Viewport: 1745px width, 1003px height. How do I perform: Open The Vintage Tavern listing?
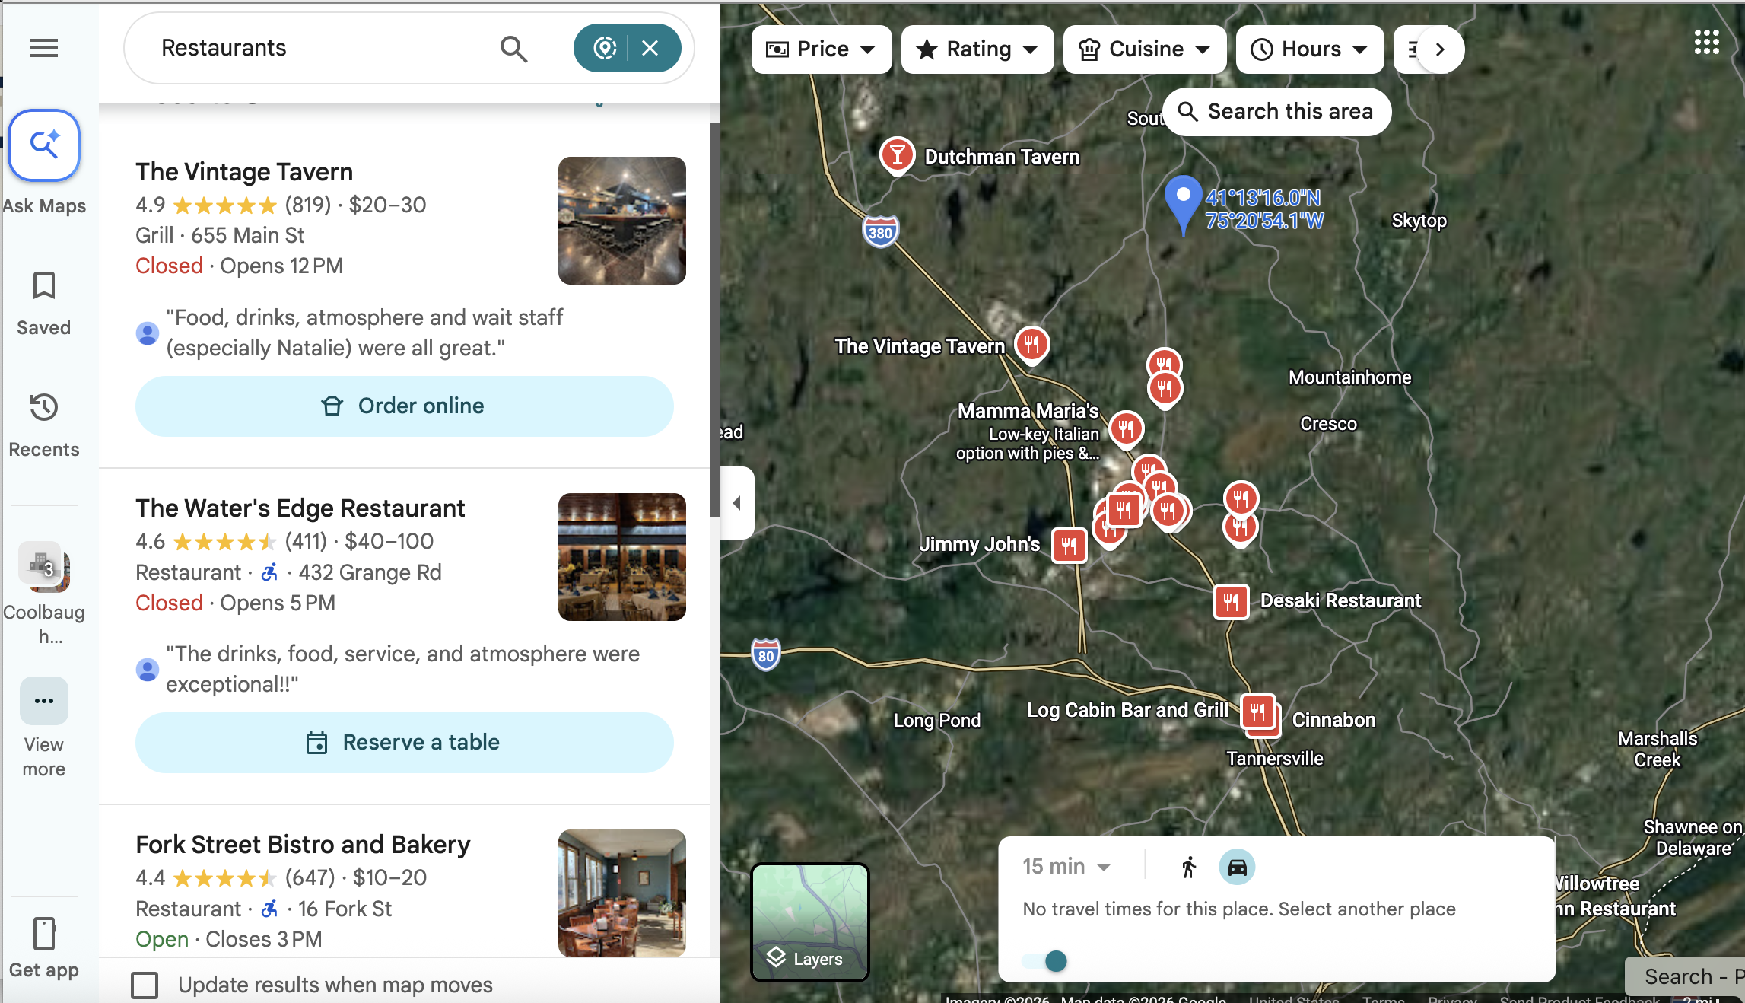point(244,172)
